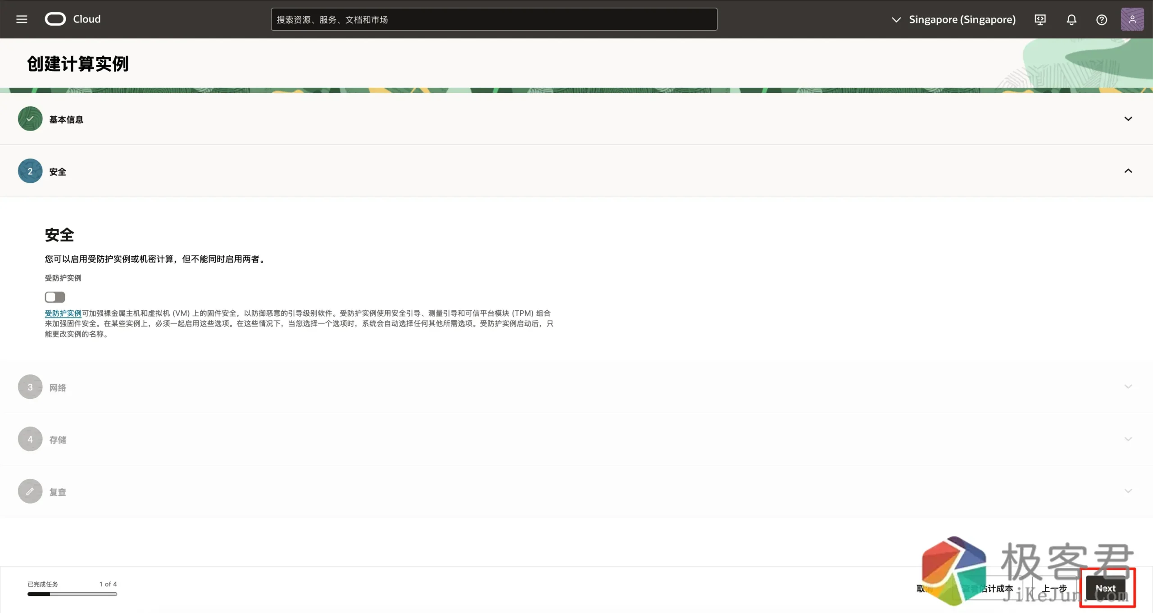Expand the 基本信息 section chevron

tap(1128, 119)
